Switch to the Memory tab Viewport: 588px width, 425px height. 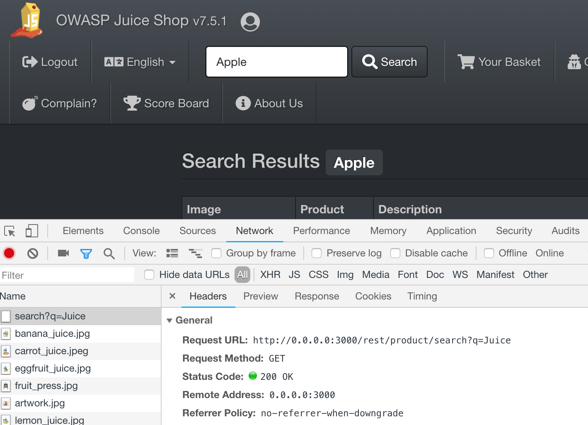coord(388,231)
